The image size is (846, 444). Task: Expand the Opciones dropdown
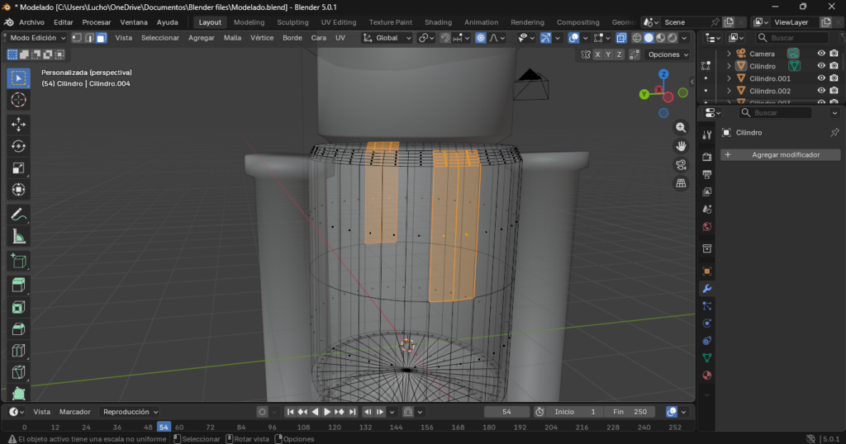[668, 54]
